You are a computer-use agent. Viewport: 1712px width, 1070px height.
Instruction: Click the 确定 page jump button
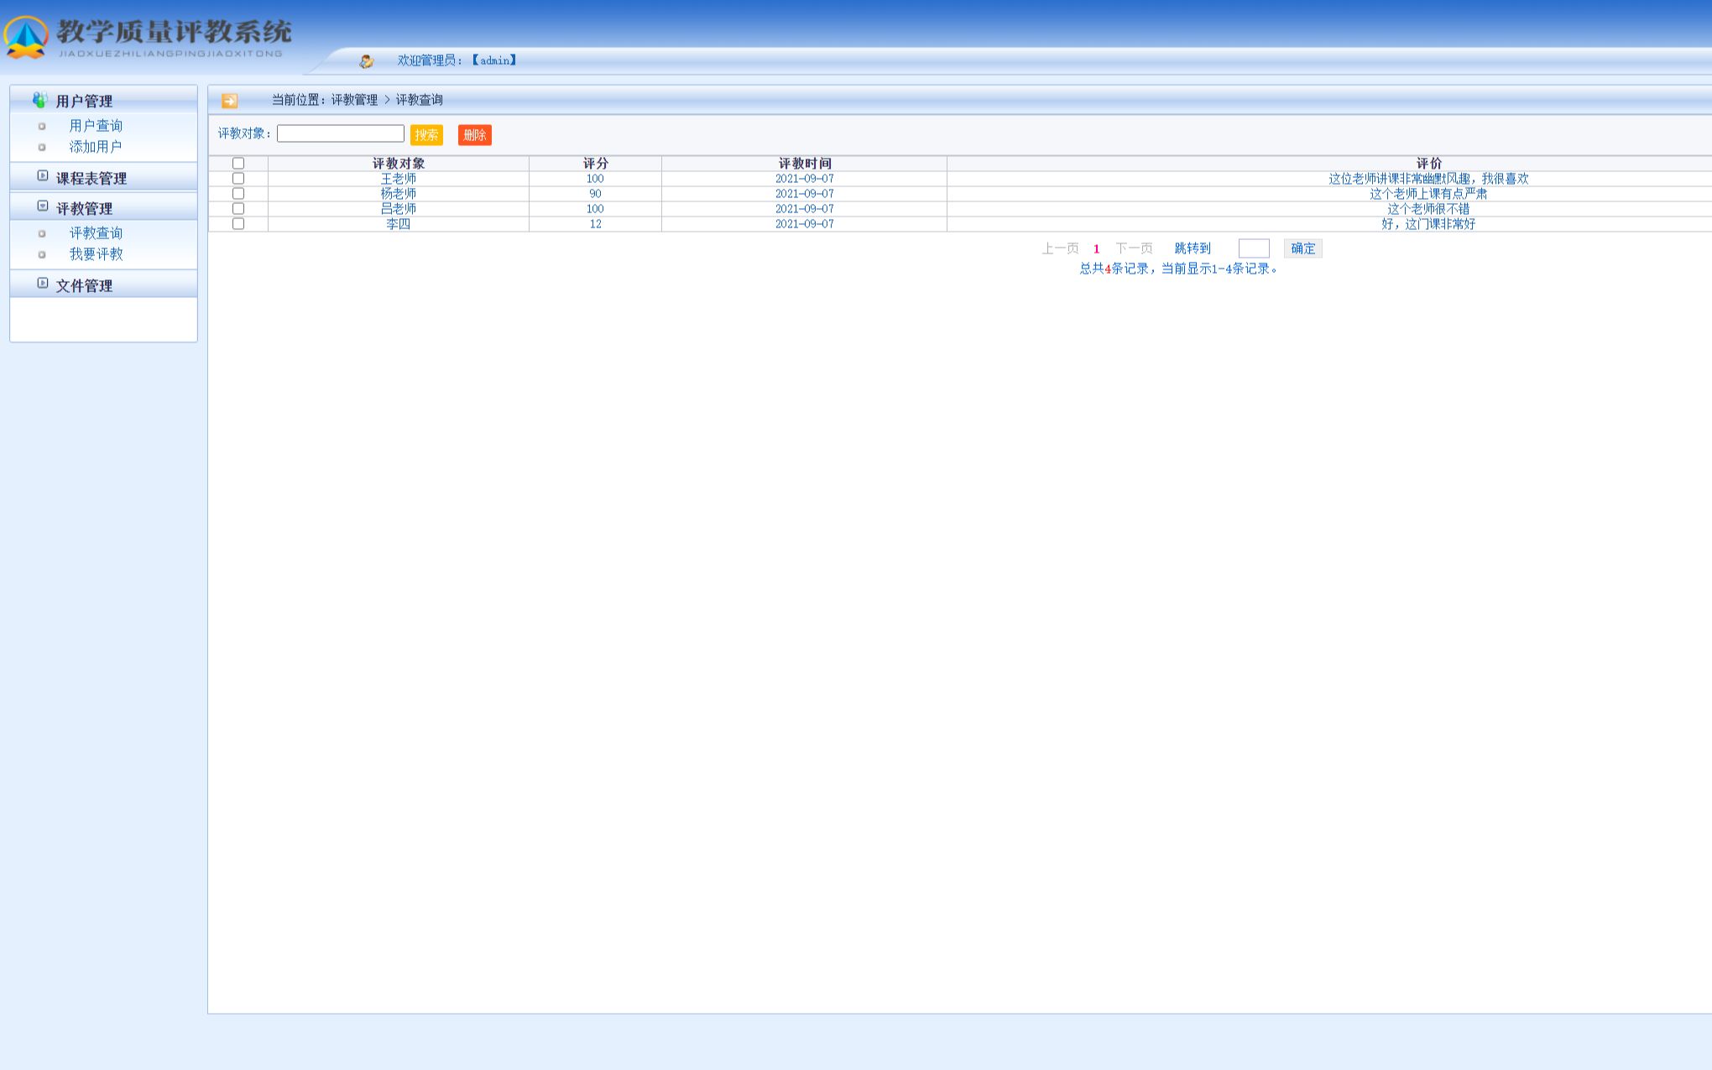click(x=1302, y=248)
